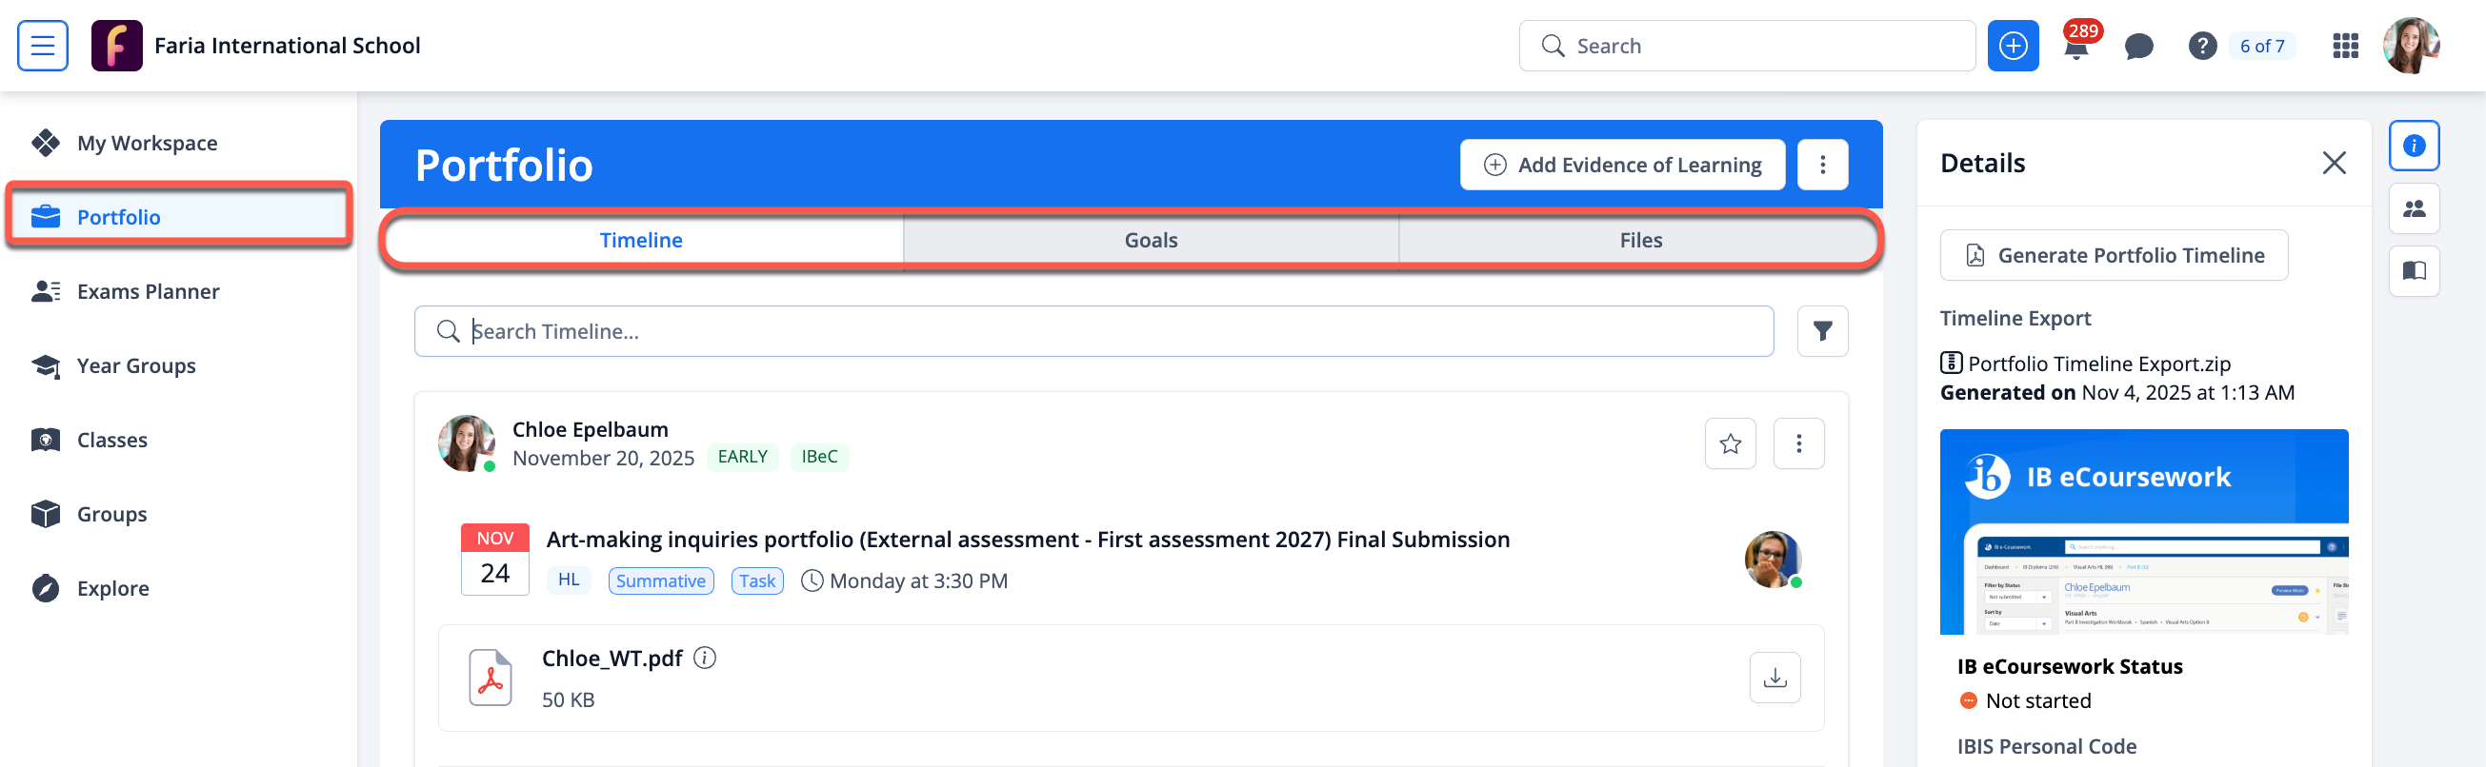The width and height of the screenshot is (2486, 767).
Task: Open the apps grid launcher icon
Action: pyautogui.click(x=2345, y=47)
